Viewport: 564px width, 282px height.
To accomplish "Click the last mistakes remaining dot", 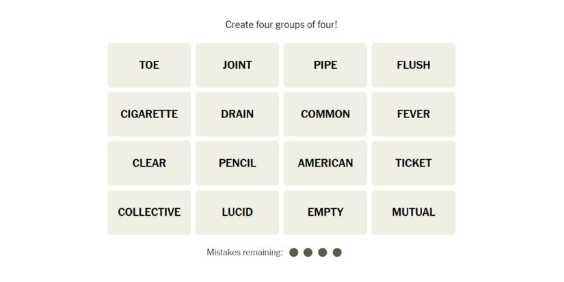I will click(337, 253).
